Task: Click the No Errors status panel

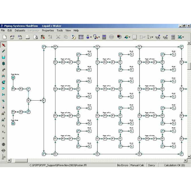Action: pyautogui.click(x=123, y=165)
